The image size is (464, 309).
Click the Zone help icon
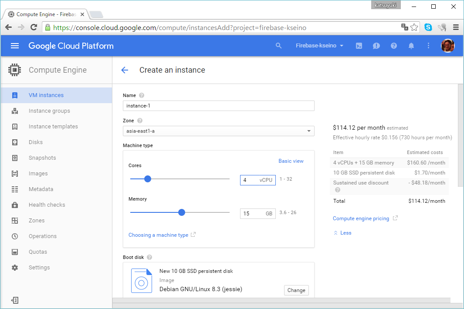[140, 121]
